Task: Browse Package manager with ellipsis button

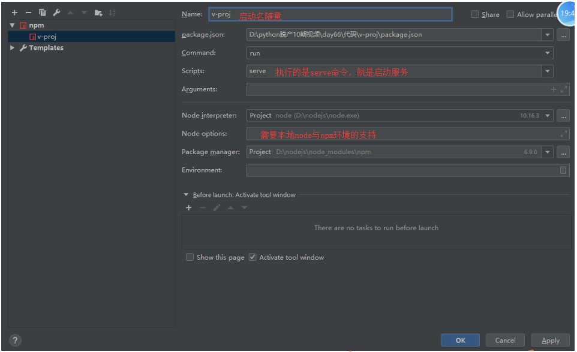Action: click(563, 152)
